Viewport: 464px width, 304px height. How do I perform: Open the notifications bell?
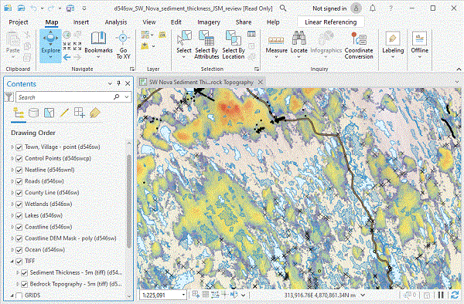point(373,8)
